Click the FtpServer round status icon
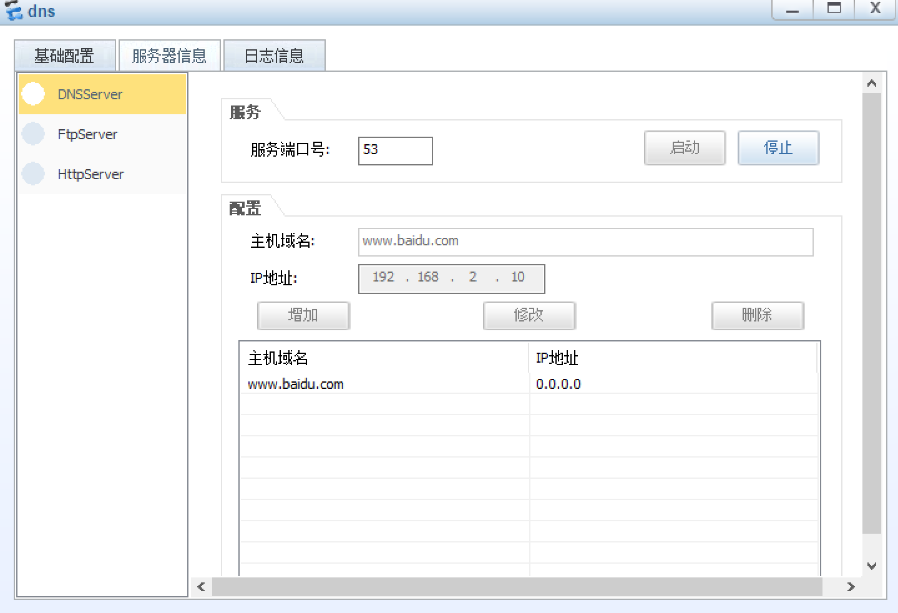 33,134
